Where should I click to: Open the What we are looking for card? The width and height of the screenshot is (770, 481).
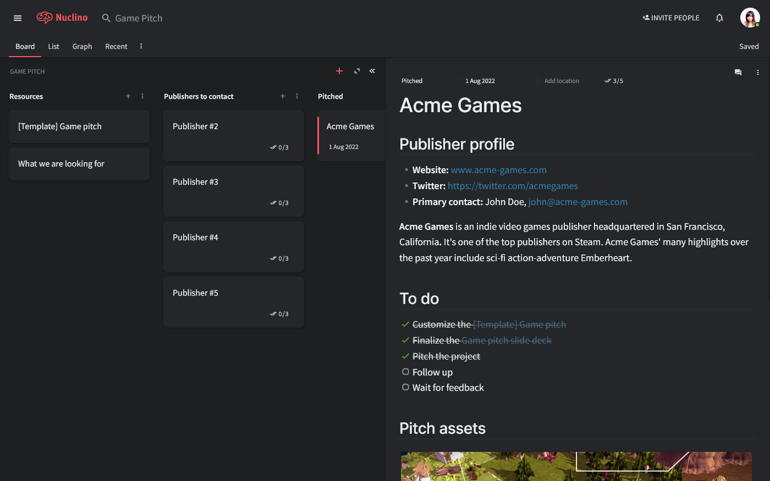(79, 164)
